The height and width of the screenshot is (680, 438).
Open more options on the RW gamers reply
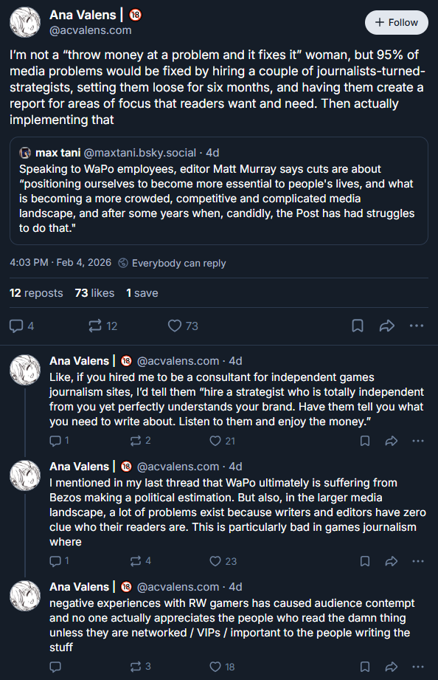tap(418, 667)
